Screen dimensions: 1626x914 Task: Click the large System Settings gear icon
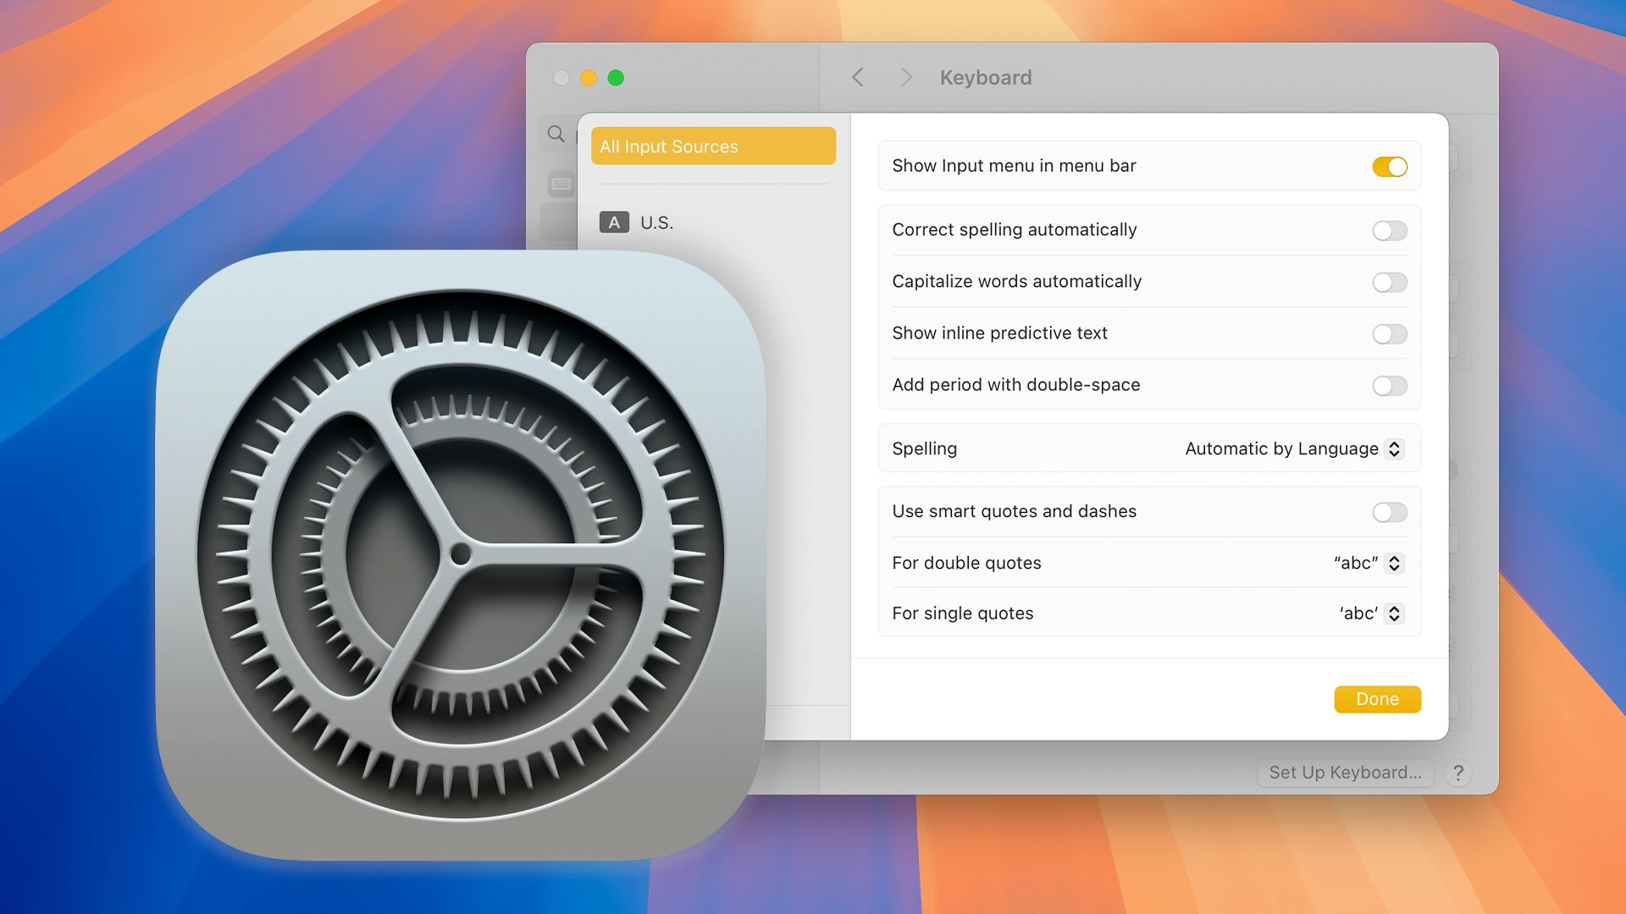[x=460, y=555]
